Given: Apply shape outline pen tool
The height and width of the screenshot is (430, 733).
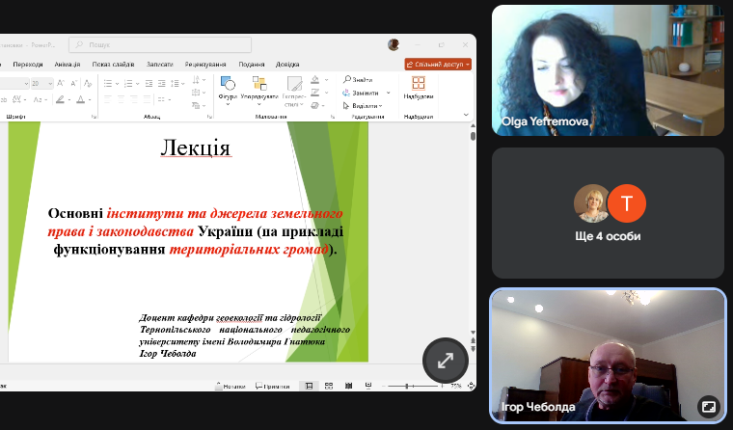Looking at the screenshot, I should tap(315, 93).
